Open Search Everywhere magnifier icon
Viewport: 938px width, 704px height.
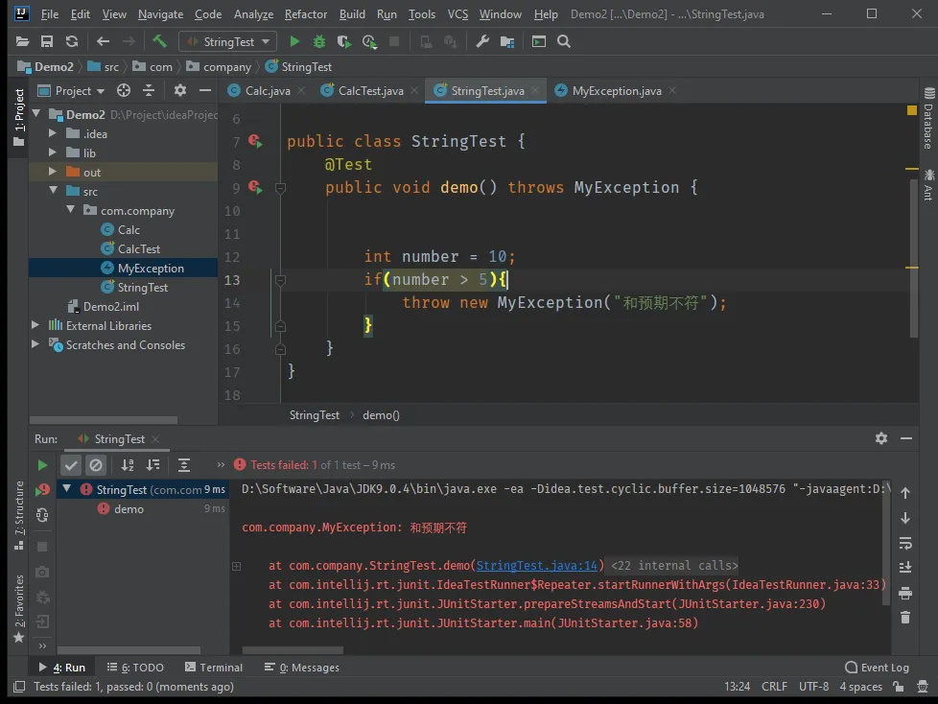(x=564, y=41)
